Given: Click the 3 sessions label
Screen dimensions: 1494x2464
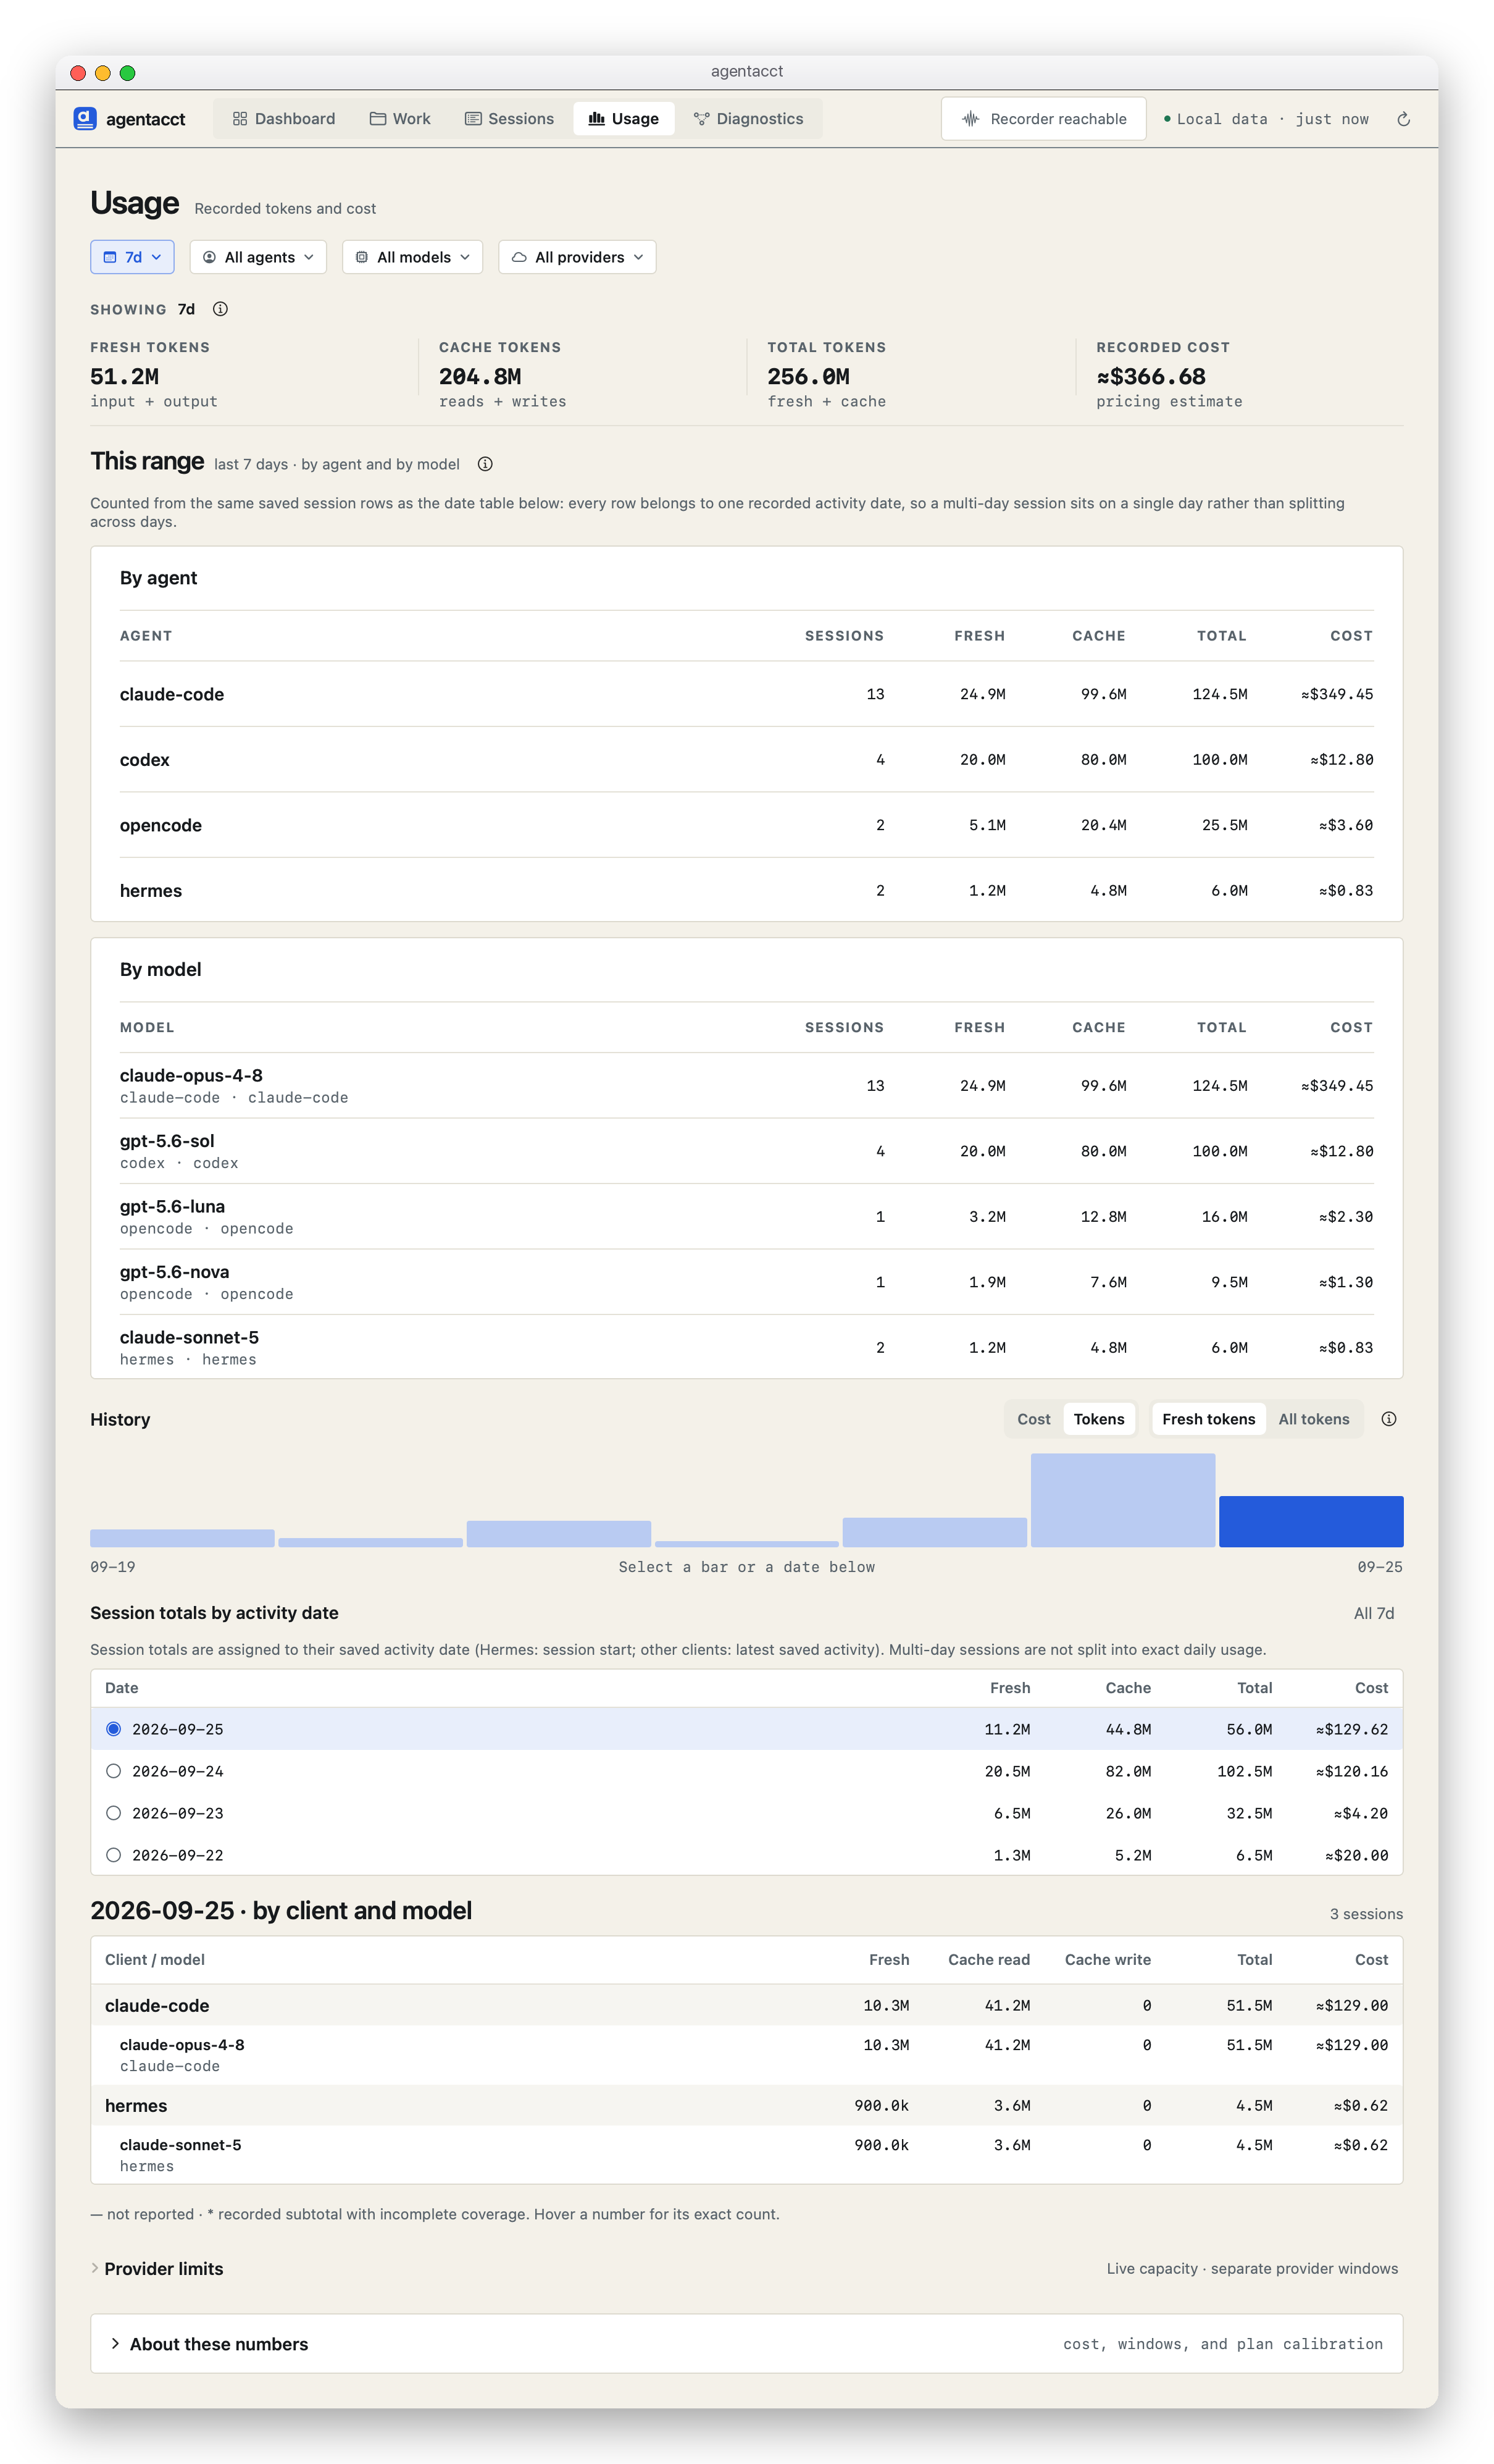Looking at the screenshot, I should coord(1366,1914).
